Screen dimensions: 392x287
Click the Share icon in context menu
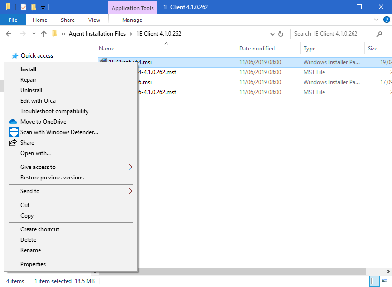[13, 143]
